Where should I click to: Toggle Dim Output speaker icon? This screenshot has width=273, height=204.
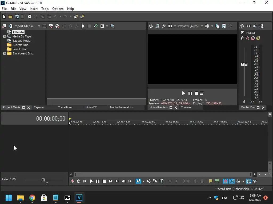coord(255,26)
